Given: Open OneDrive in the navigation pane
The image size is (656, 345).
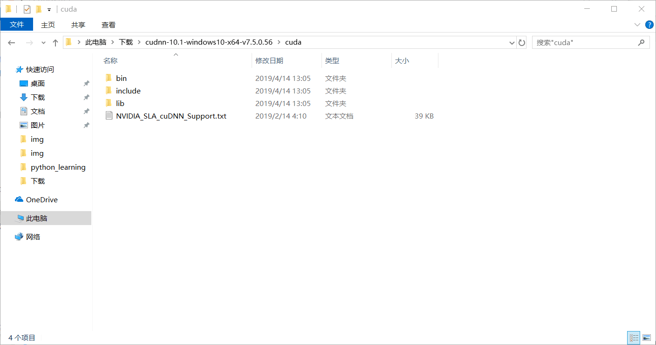Looking at the screenshot, I should [42, 199].
